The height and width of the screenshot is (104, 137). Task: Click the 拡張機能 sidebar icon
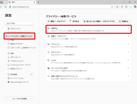[x=8, y=74]
